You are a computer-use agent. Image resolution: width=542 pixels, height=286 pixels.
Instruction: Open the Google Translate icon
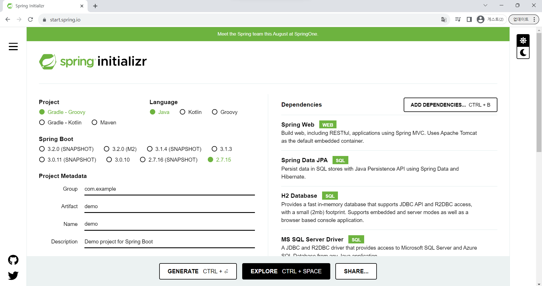coord(444,19)
